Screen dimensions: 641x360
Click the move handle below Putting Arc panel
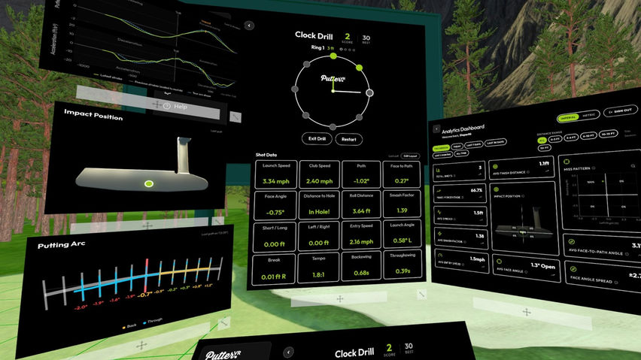click(141, 346)
